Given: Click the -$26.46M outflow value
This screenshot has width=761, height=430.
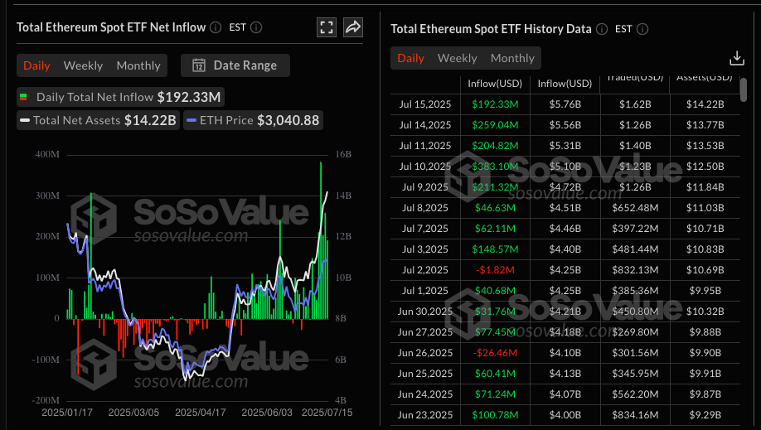Looking at the screenshot, I should pos(495,353).
